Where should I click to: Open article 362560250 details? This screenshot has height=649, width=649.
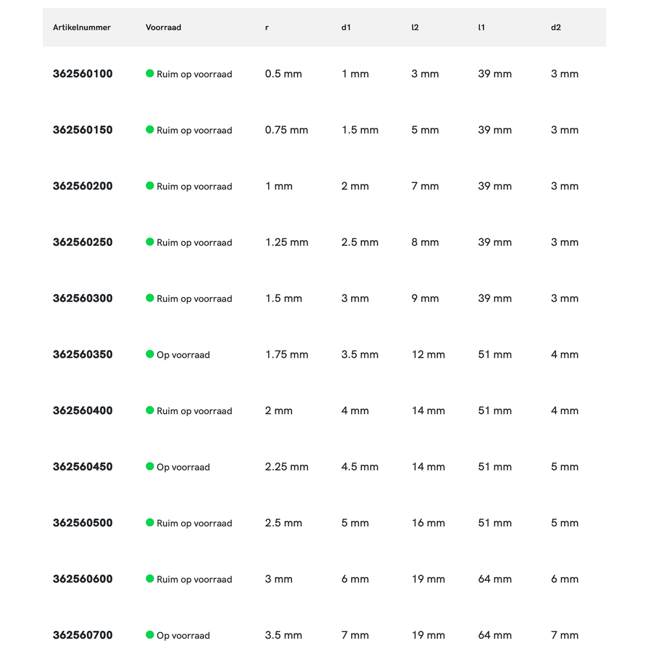point(82,242)
